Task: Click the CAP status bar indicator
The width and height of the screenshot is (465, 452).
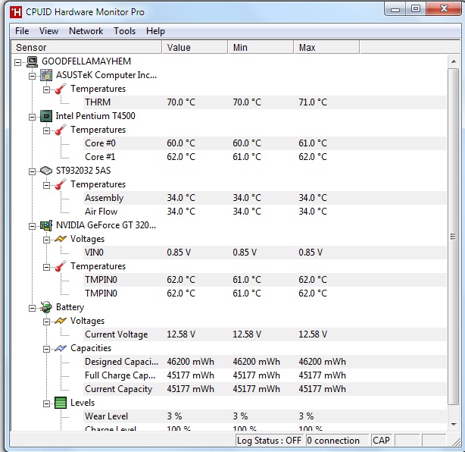Action: tap(382, 441)
